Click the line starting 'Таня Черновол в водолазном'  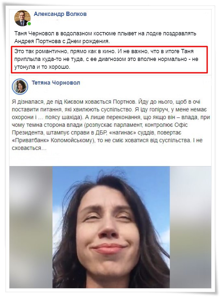(x=105, y=33)
